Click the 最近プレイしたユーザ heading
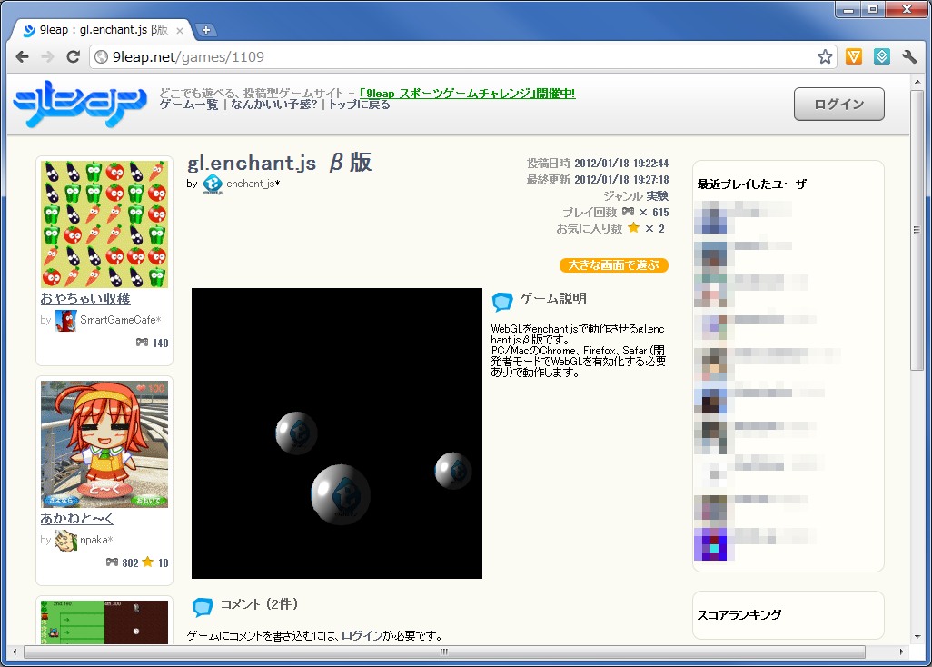The width and height of the screenshot is (932, 667). click(x=752, y=184)
